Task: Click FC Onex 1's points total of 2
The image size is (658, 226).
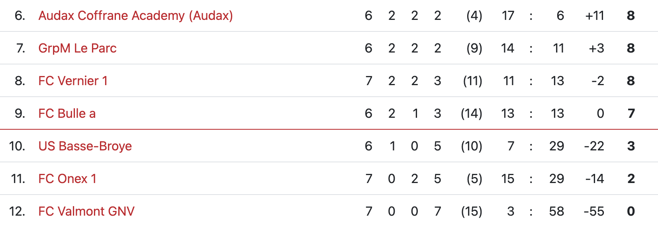Action: coord(631,179)
